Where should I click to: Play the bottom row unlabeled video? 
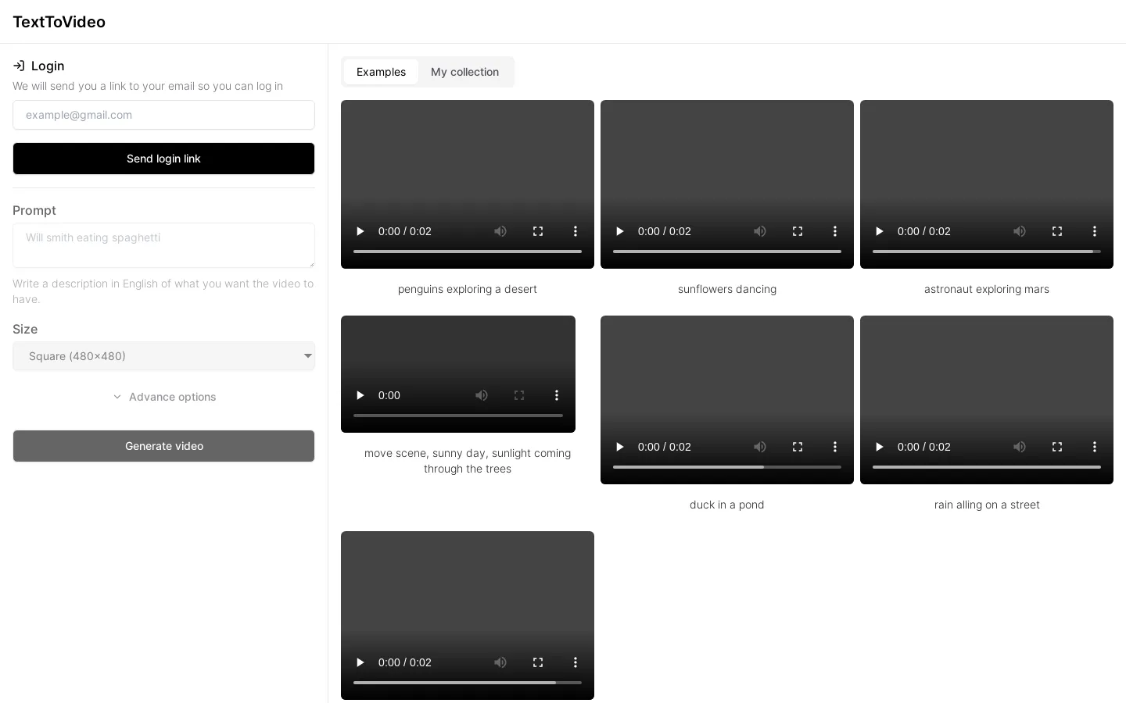[360, 662]
